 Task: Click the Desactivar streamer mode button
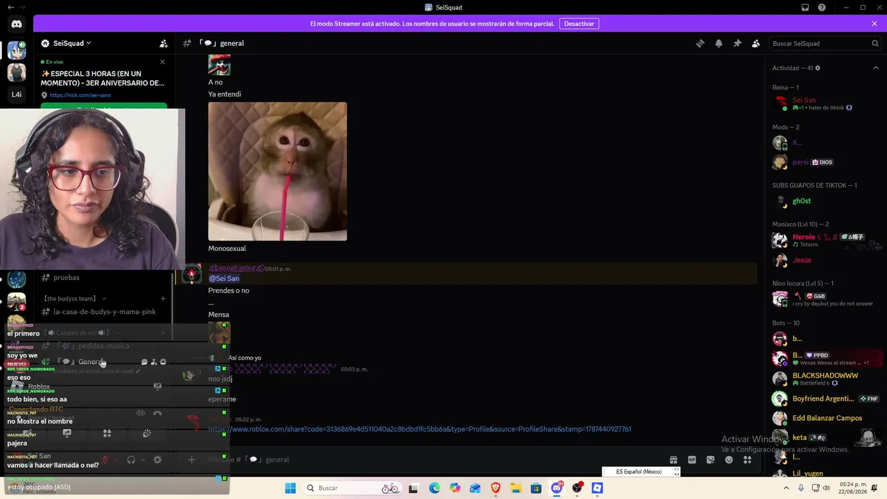[x=579, y=24]
